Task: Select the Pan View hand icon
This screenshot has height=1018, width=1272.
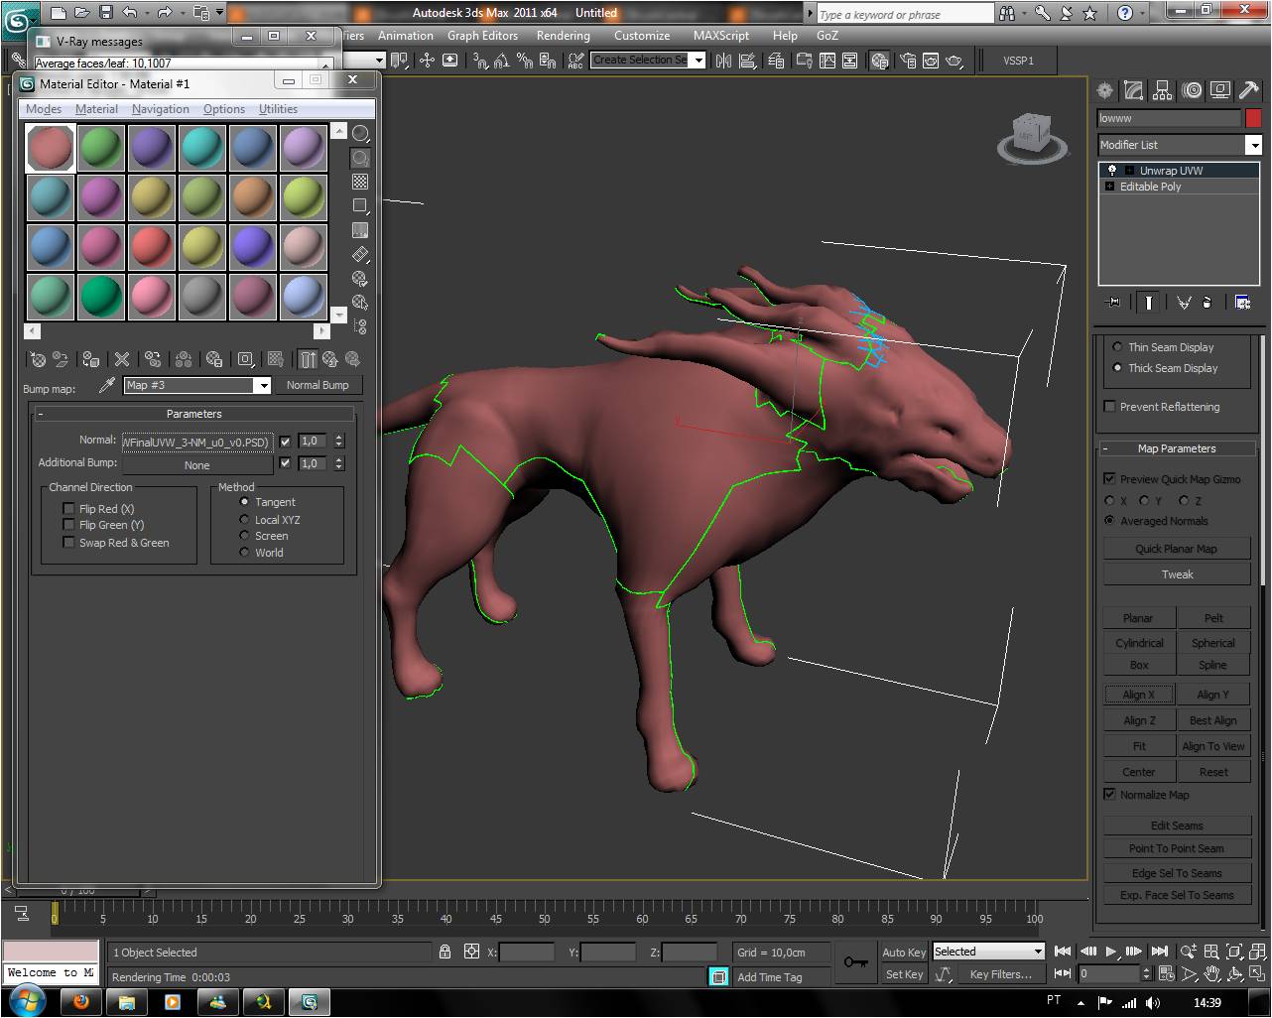Action: click(x=1213, y=974)
